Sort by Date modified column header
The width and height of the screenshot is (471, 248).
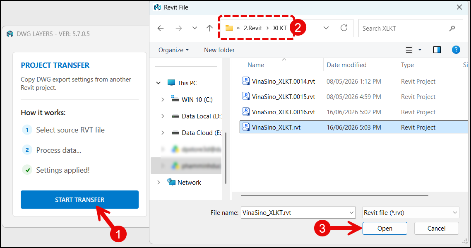pos(346,65)
